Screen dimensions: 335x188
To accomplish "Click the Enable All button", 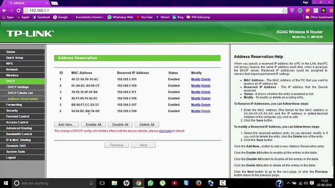I will tap(93, 125).
